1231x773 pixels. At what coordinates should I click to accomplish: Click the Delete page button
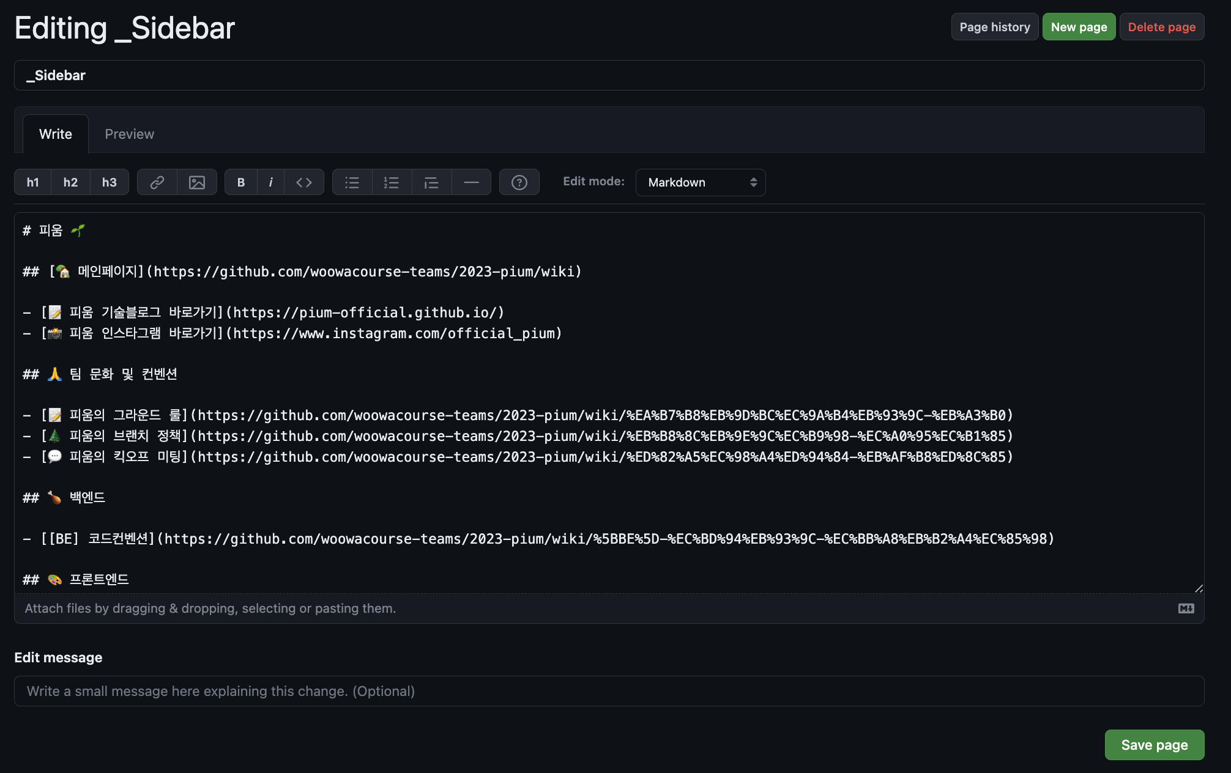point(1161,27)
